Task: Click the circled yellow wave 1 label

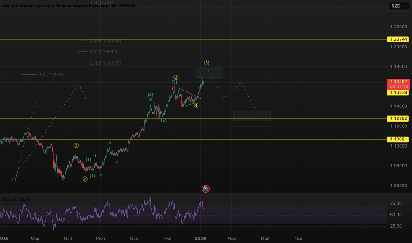Action: pos(76,145)
